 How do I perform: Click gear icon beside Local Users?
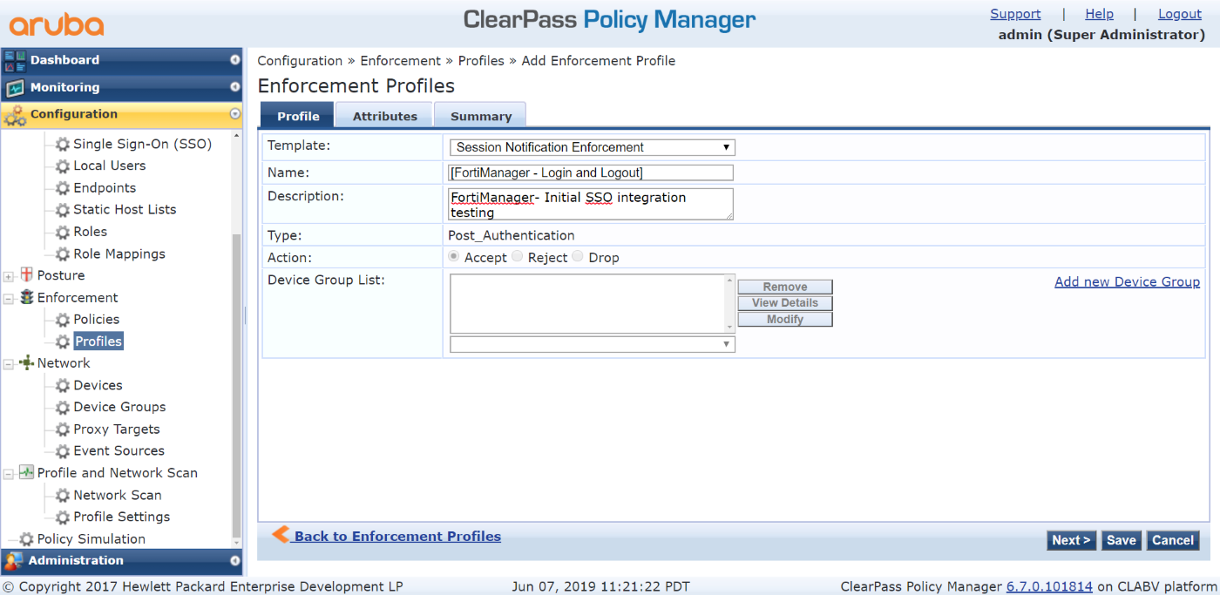click(63, 166)
